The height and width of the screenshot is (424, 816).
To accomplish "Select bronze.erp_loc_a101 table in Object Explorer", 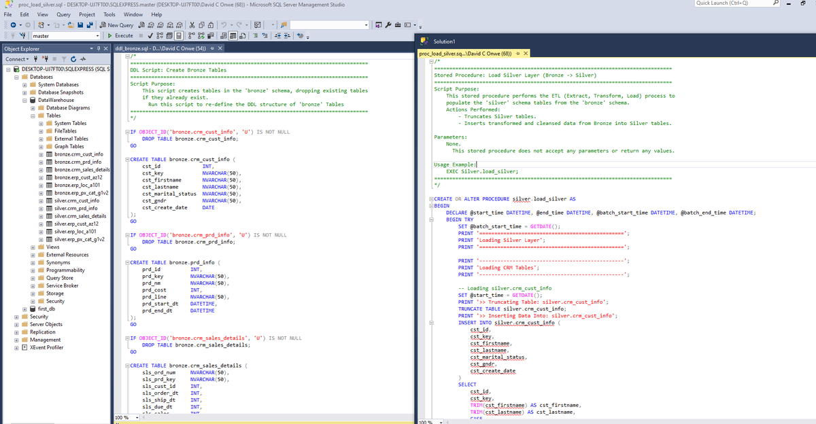I will pos(77,185).
